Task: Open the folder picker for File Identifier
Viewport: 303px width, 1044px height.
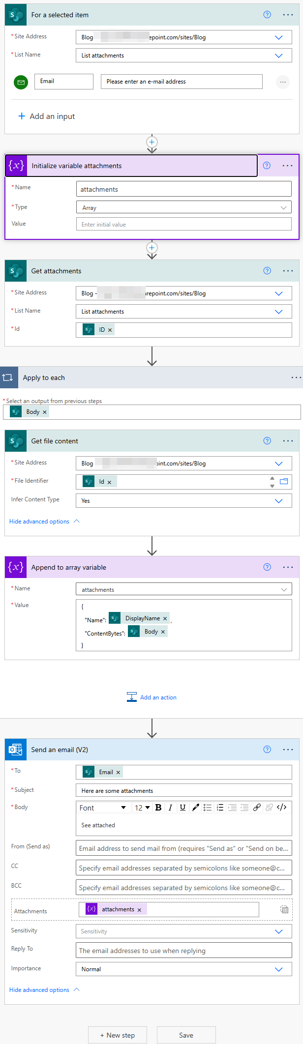Action: (284, 481)
